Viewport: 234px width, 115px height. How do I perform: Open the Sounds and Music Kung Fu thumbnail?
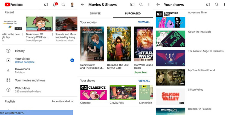pyautogui.click(x=67, y=24)
